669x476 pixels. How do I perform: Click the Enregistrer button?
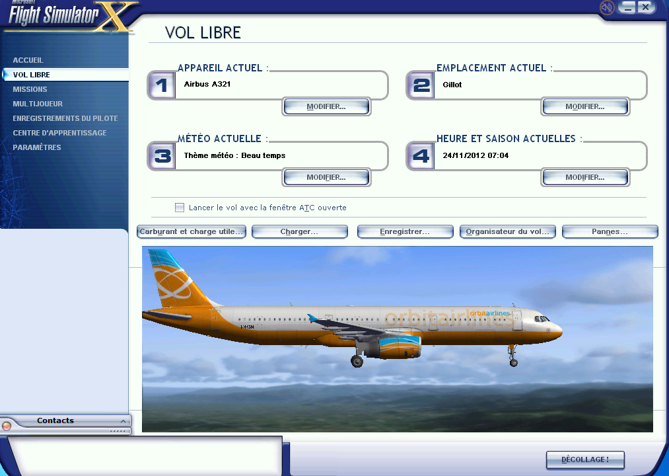click(405, 231)
